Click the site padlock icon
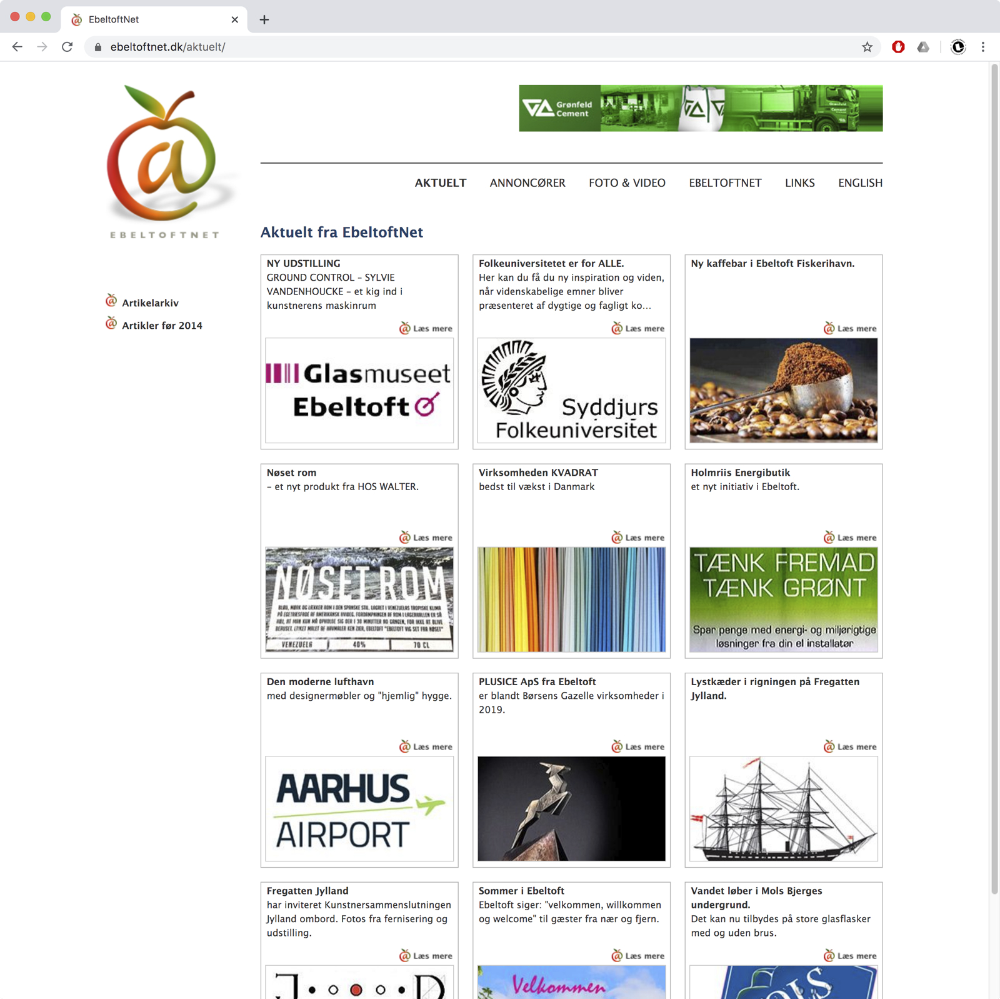1000x999 pixels. (x=98, y=47)
